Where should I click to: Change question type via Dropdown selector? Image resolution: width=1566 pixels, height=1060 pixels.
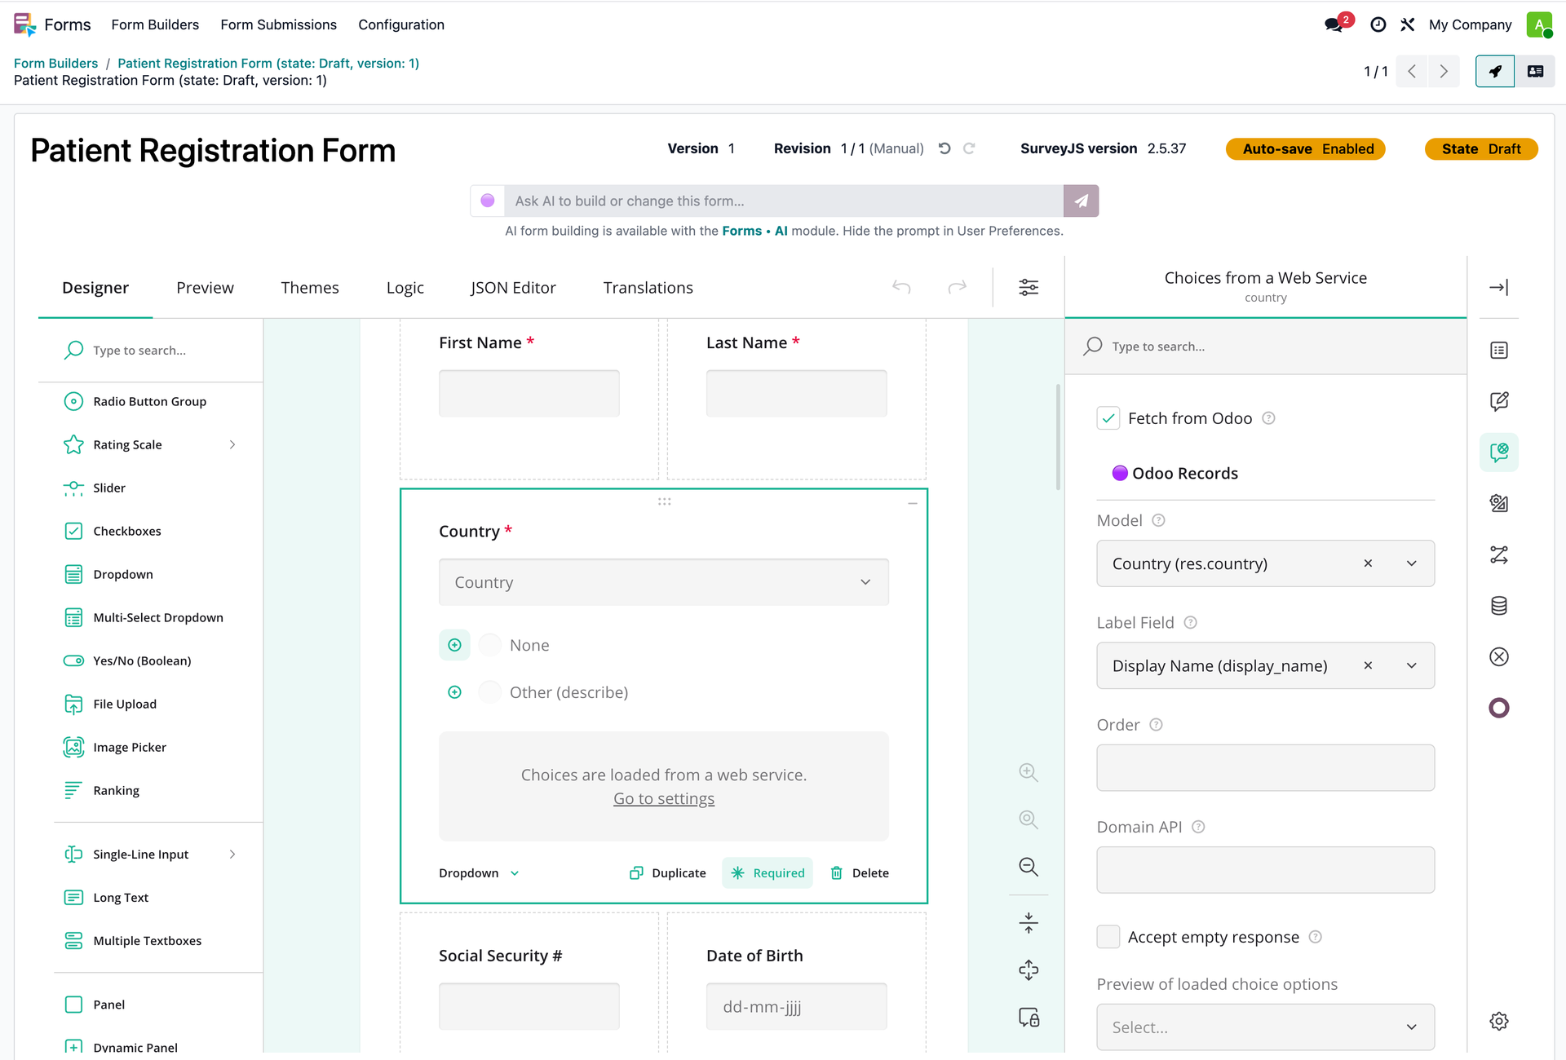(x=479, y=872)
